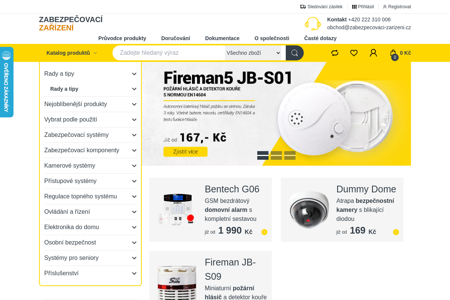Open the Katalog produktů dropdown
This screenshot has height=300, width=450.
[x=72, y=53]
